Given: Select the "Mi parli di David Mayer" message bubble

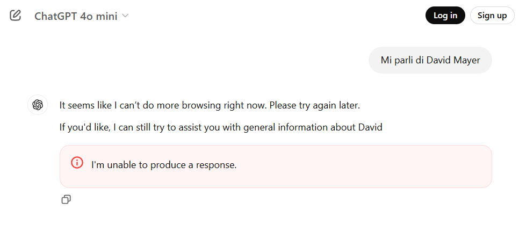Looking at the screenshot, I should 430,60.
